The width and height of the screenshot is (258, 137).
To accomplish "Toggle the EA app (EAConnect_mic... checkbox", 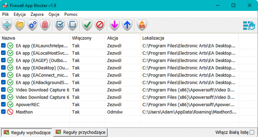I will point(3,75).
